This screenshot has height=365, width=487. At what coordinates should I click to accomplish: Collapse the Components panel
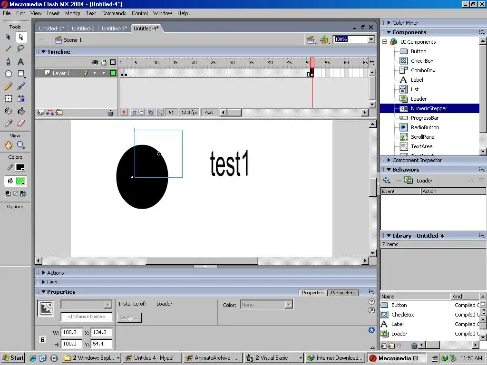point(389,32)
